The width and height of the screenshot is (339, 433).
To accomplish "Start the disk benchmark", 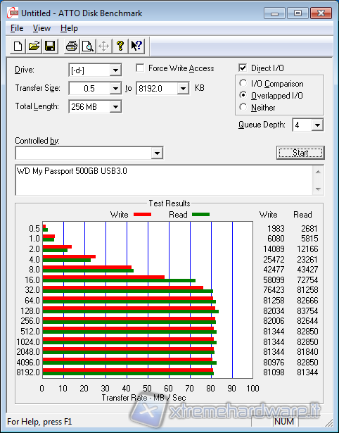I will pos(300,153).
